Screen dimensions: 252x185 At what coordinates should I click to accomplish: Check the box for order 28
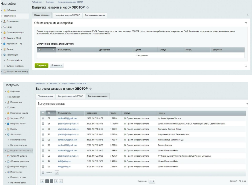(x=43, y=139)
